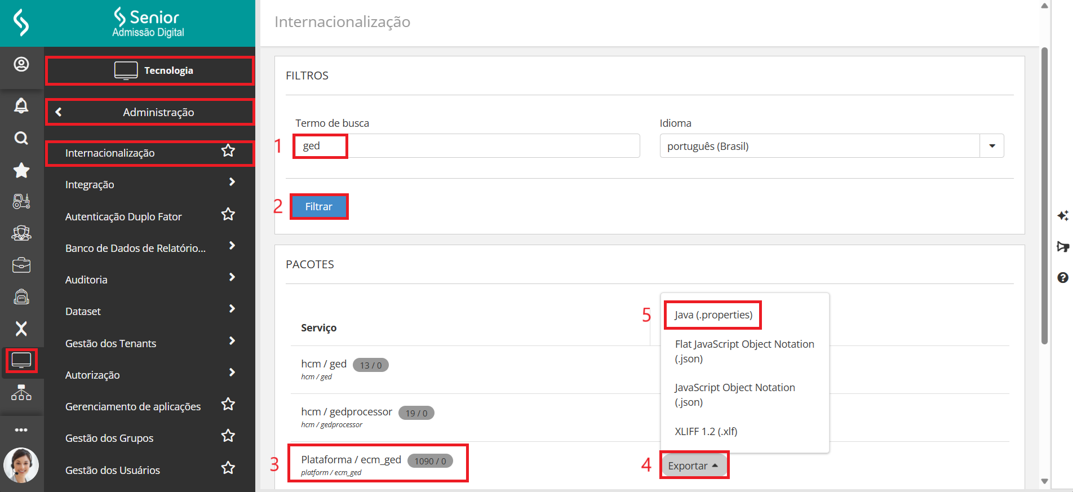Click the 1090 / 0 count badge
This screenshot has width=1073, height=492.
431,461
